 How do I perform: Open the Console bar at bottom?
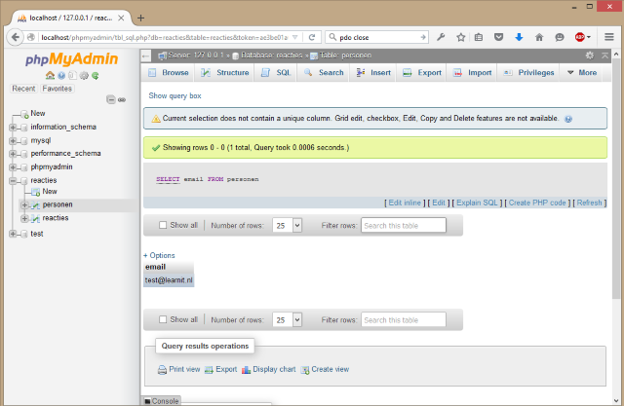click(x=162, y=401)
